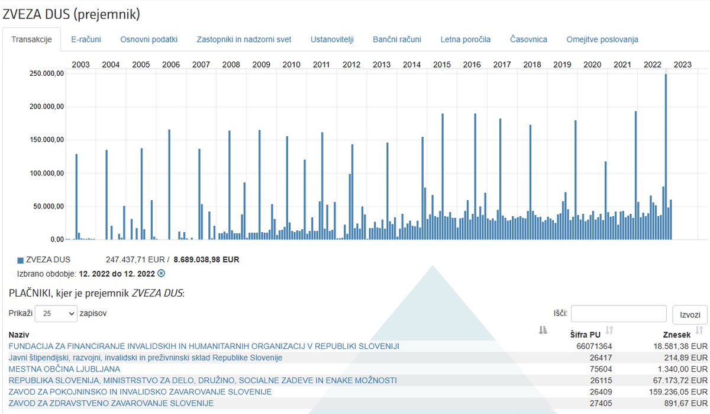The width and height of the screenshot is (710, 414).
Task: Select the 2006 year label on chart
Action: tap(171, 65)
